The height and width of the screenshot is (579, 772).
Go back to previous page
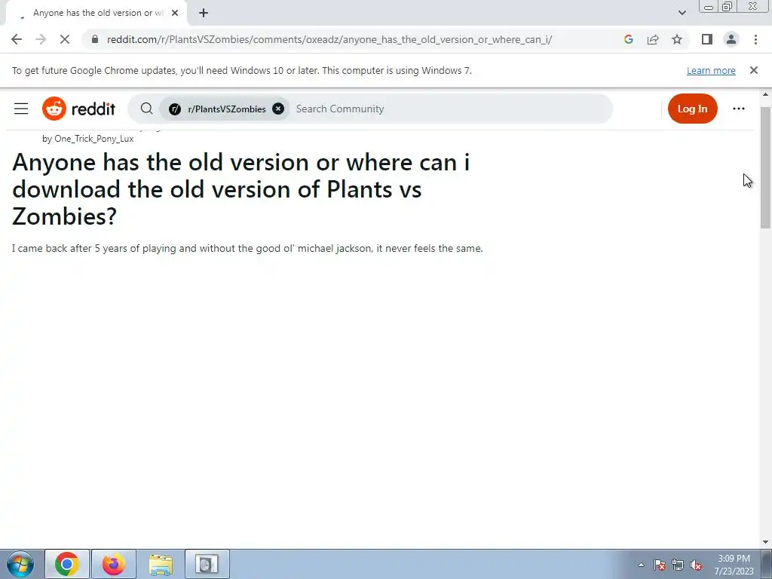pos(17,39)
